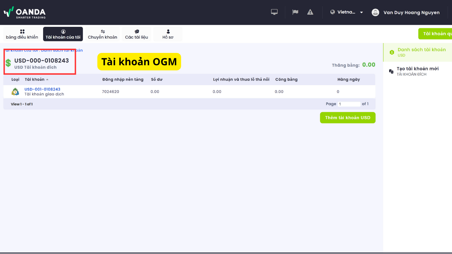This screenshot has width=452, height=254.
Task: Click the warning triangle alert icon
Action: [x=310, y=12]
